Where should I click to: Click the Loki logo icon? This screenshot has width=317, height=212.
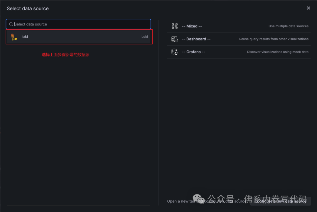[x=14, y=37]
